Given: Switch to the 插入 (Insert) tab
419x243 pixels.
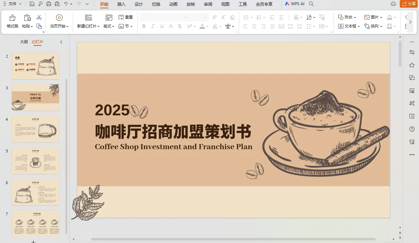Looking at the screenshot, I should coord(122,4).
